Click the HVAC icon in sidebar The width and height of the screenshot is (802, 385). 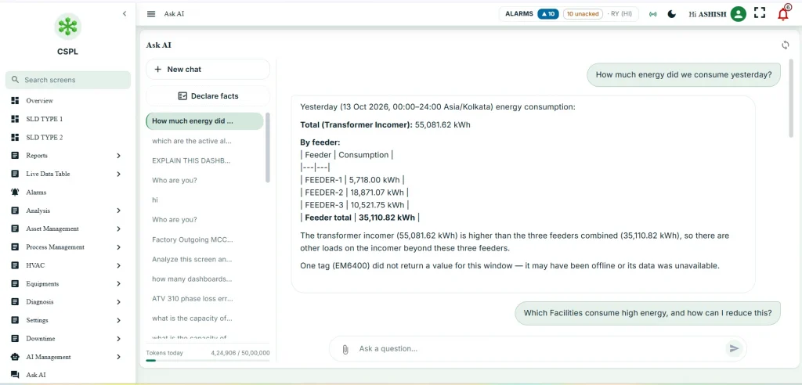click(x=15, y=265)
